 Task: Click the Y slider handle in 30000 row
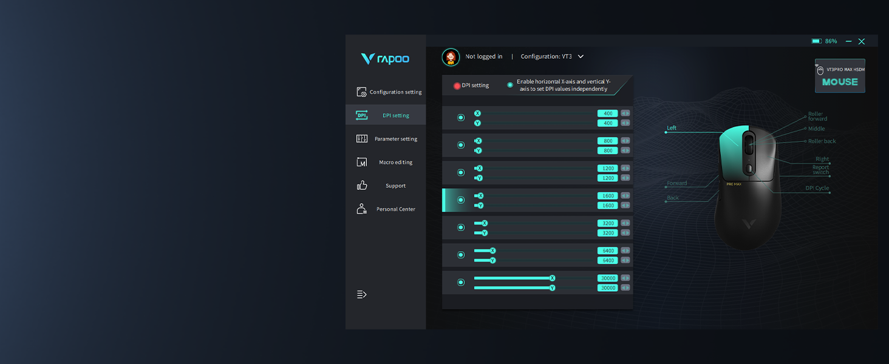point(552,288)
